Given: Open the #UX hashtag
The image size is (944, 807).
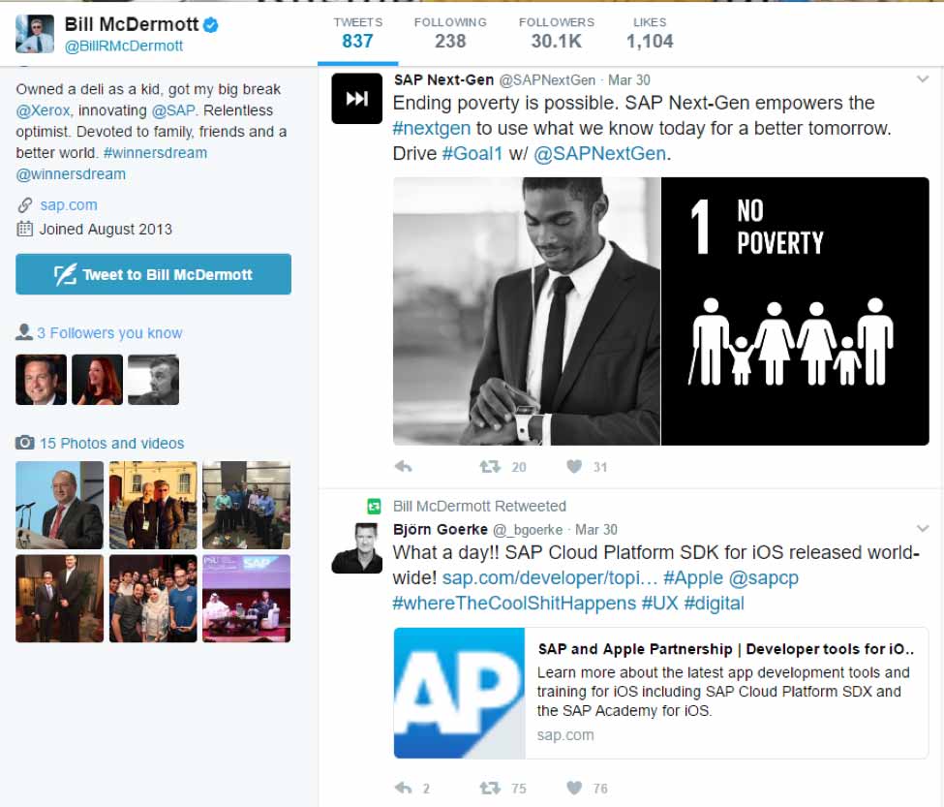Looking at the screenshot, I should (x=660, y=604).
